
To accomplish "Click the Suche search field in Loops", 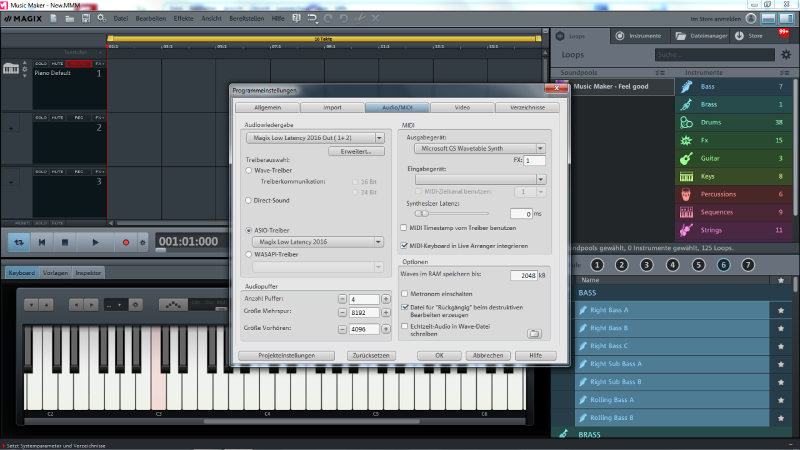I will click(715, 55).
